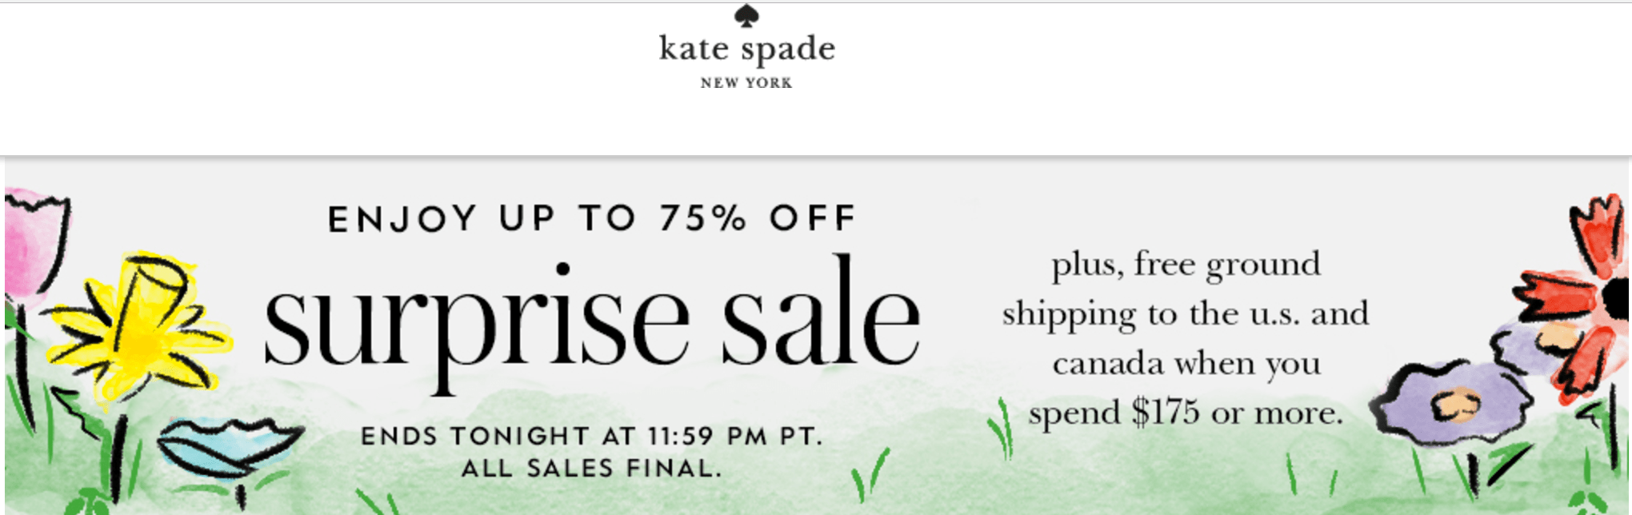Click the NEW YORK text under logo
The height and width of the screenshot is (515, 1632).
click(746, 82)
